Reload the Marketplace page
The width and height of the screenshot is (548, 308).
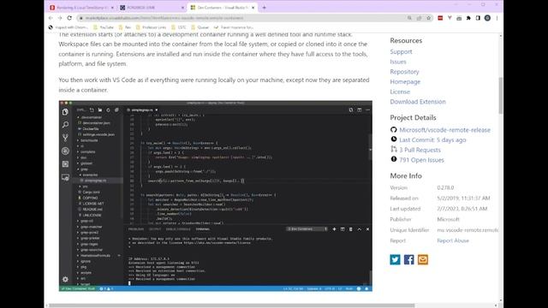(69, 18)
